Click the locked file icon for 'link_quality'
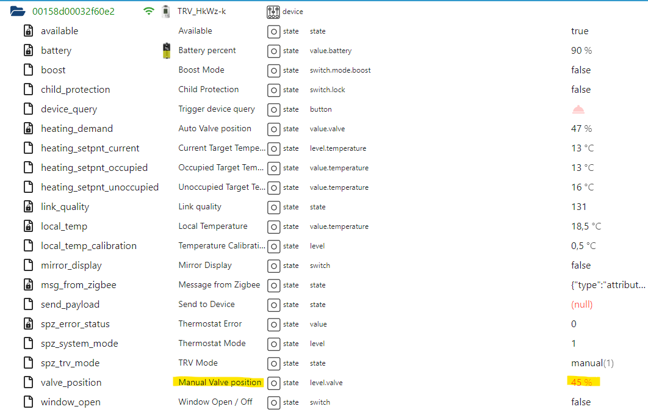This screenshot has width=648, height=412. [x=28, y=207]
